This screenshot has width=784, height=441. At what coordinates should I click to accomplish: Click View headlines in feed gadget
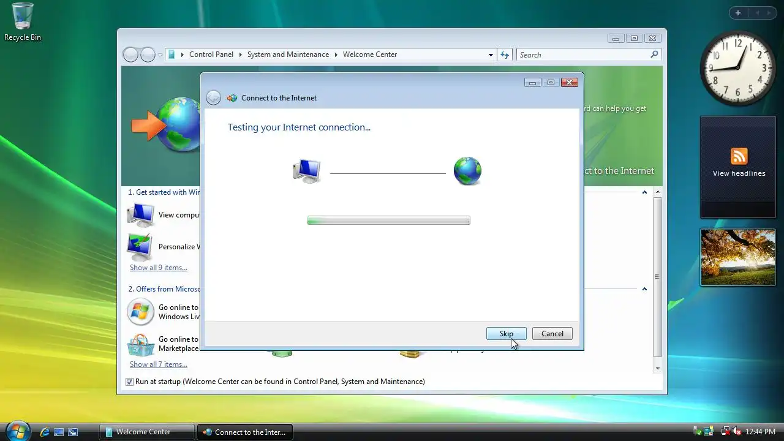click(739, 173)
